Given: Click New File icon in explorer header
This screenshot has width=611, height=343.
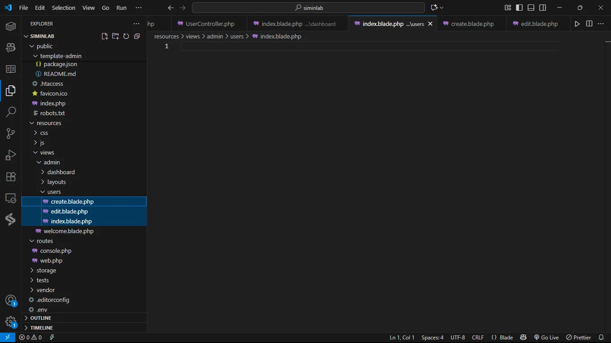Looking at the screenshot, I should tap(105, 36).
